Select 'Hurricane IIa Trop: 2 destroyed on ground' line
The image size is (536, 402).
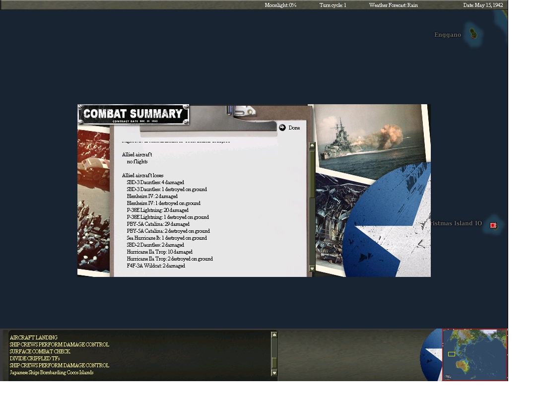coord(170,259)
